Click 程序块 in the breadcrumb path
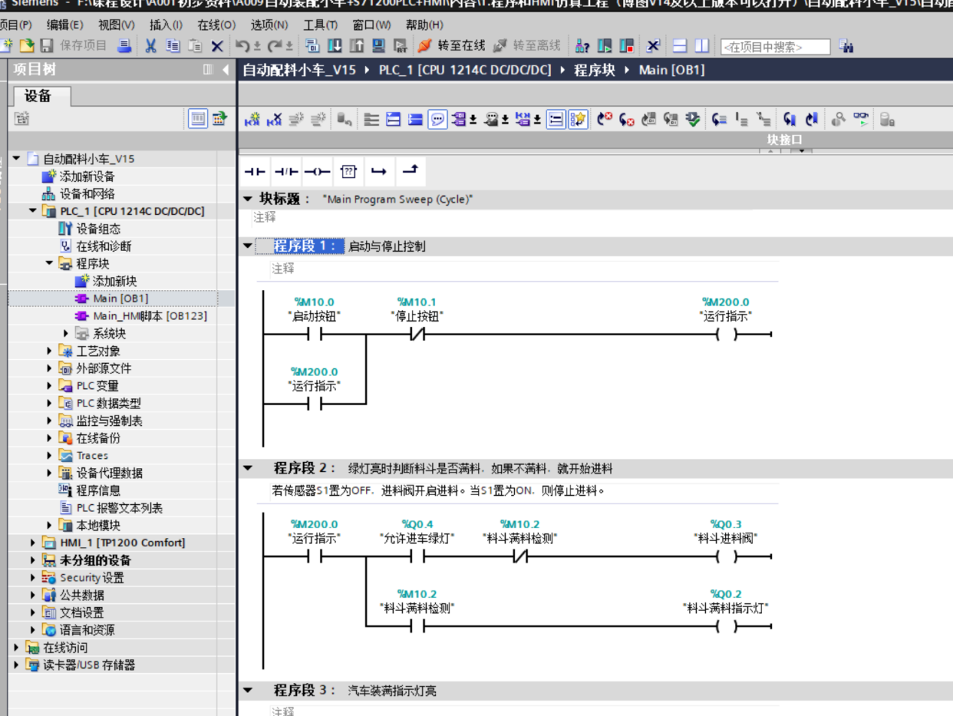The height and width of the screenshot is (716, 953). tap(594, 70)
